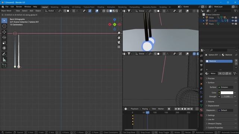The image size is (239, 134).
Task: Open the Surface Emission shader dropdown
Action: 225,87
